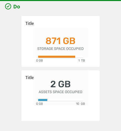Click the 10 GB maximum label
This screenshot has width=121, height=131.
point(80,104)
